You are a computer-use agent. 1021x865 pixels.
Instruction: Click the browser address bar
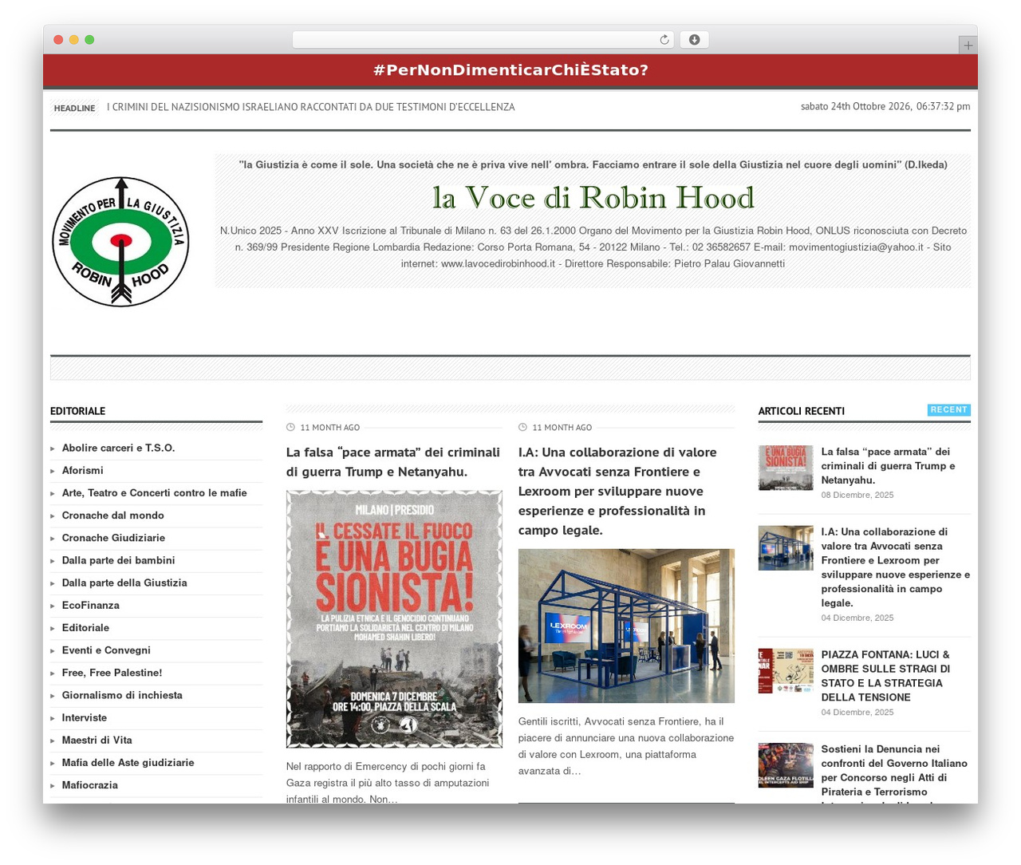pos(483,40)
